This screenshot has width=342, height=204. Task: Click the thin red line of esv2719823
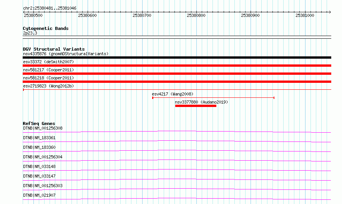point(177,89)
